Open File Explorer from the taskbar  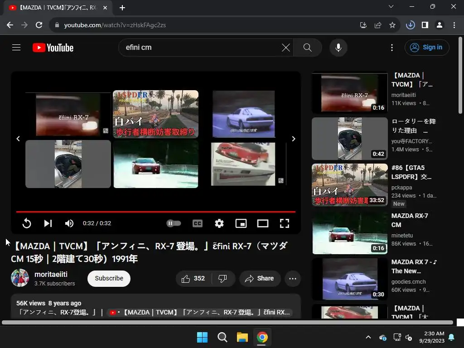coord(242,337)
